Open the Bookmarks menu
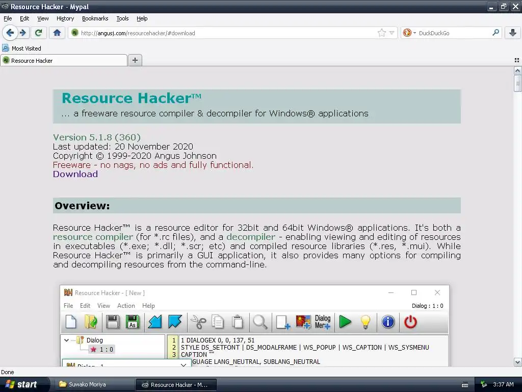The height and width of the screenshot is (392, 522). 95,18
